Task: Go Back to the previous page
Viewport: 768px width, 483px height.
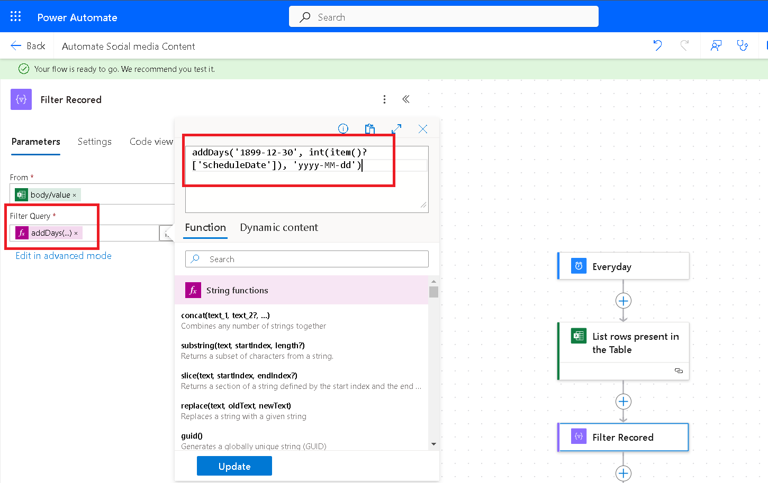Action: click(28, 46)
